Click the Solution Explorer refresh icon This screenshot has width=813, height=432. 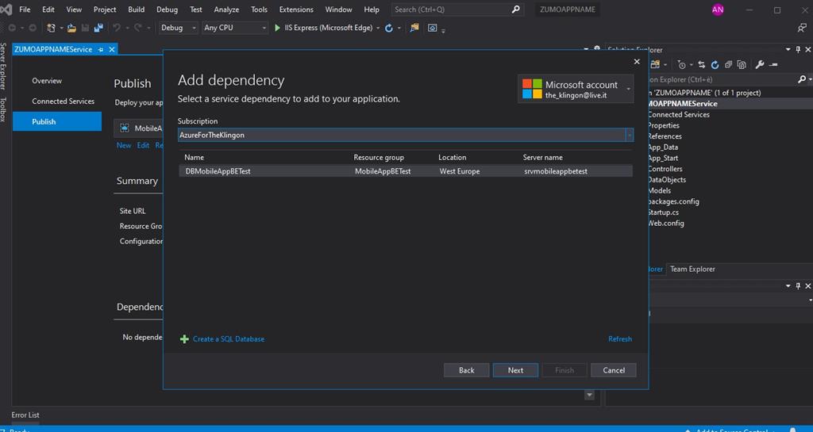(x=715, y=65)
